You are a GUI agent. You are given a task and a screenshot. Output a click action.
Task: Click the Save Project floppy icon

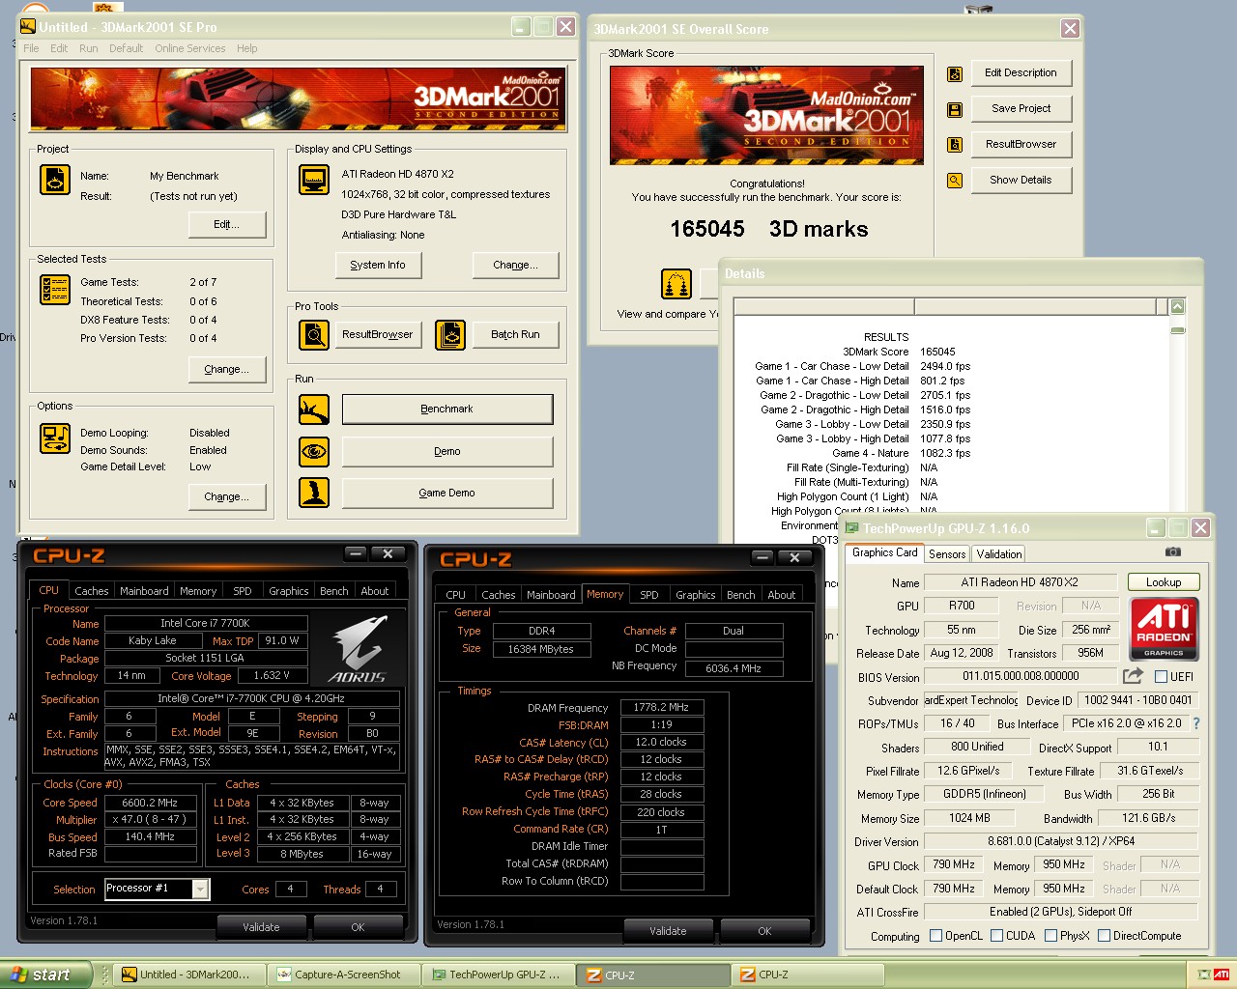pos(955,109)
